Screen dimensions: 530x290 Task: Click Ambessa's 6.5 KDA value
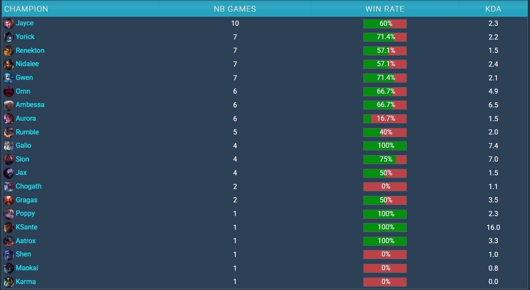click(x=493, y=105)
